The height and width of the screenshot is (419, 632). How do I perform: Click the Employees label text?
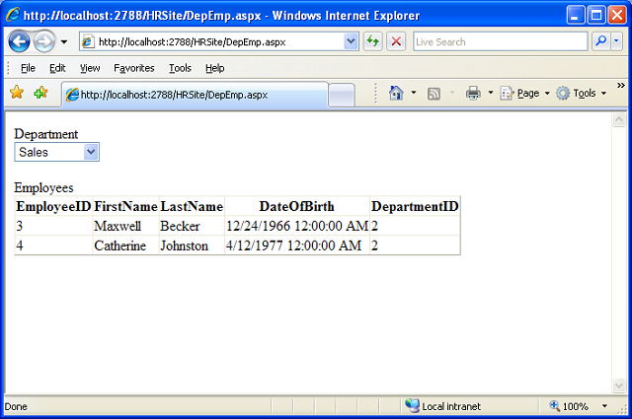(x=43, y=187)
